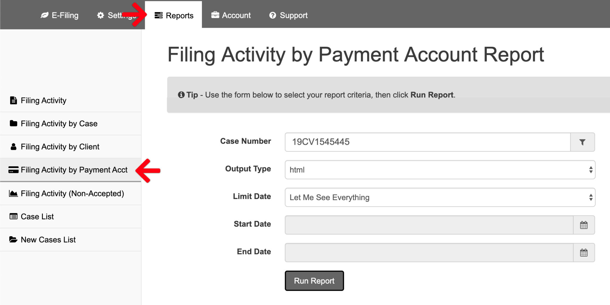Click the folder icon for Filing Activity by Case
This screenshot has width=610, height=305.
(x=13, y=123)
